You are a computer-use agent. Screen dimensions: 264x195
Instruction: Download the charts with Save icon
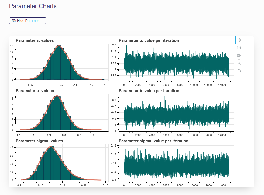[239, 63]
